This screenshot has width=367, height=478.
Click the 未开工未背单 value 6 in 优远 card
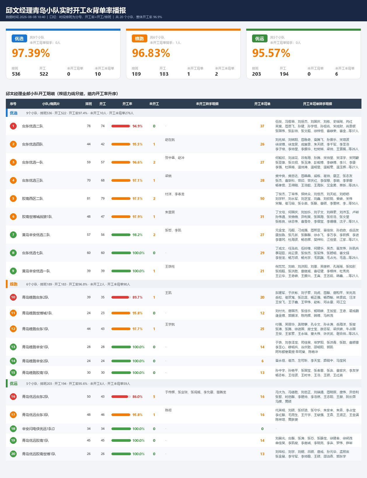[x=337, y=74]
